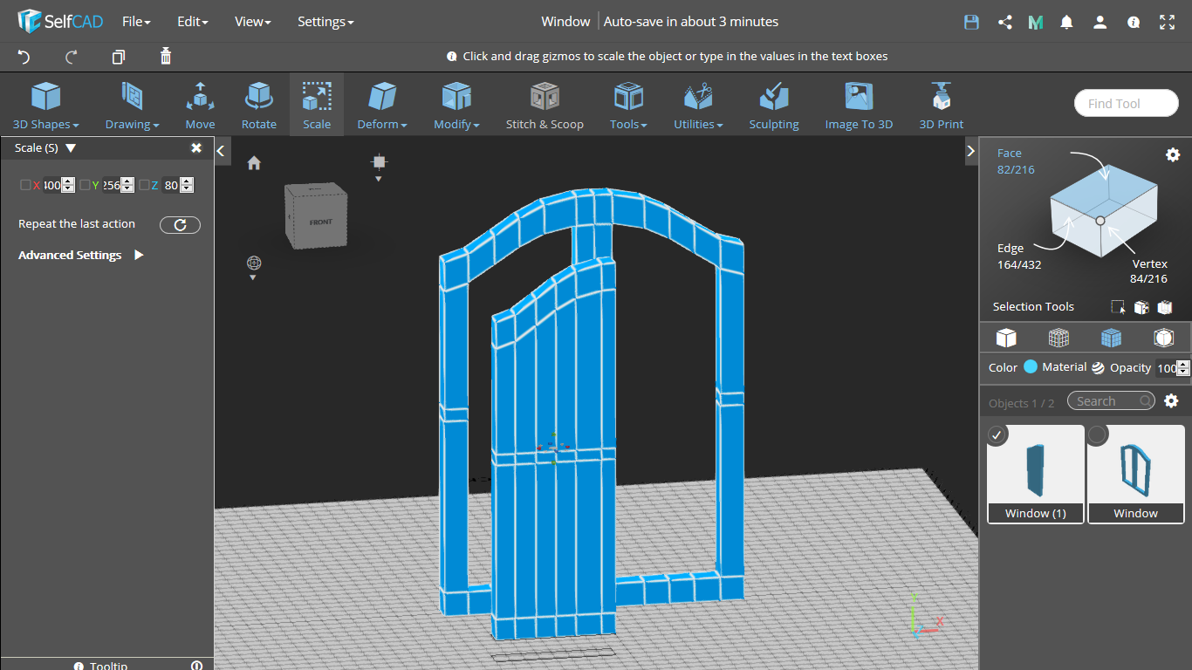Toggle the X axis scale checkbox

25,185
